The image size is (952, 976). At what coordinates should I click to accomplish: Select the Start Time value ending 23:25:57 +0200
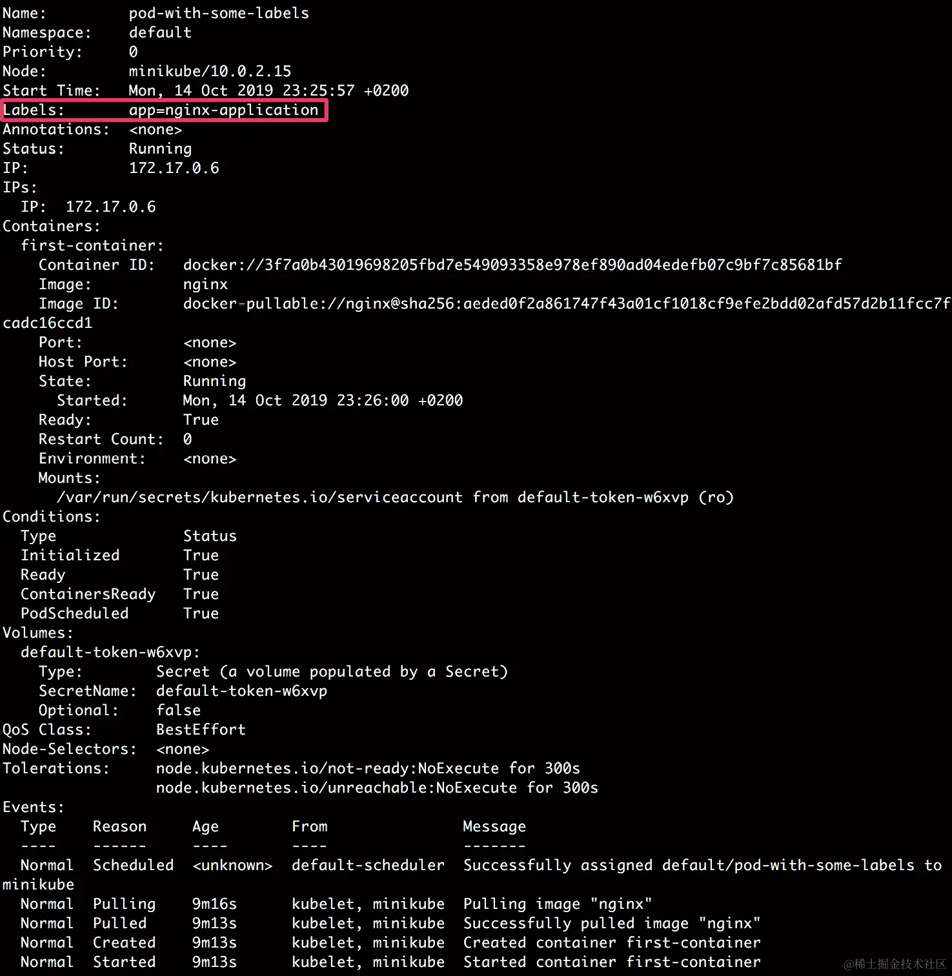click(x=268, y=90)
